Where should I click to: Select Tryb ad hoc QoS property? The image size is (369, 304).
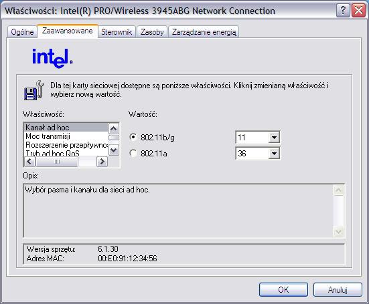66,153
